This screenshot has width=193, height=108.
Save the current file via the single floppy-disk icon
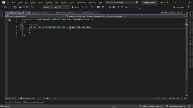[24, 7]
